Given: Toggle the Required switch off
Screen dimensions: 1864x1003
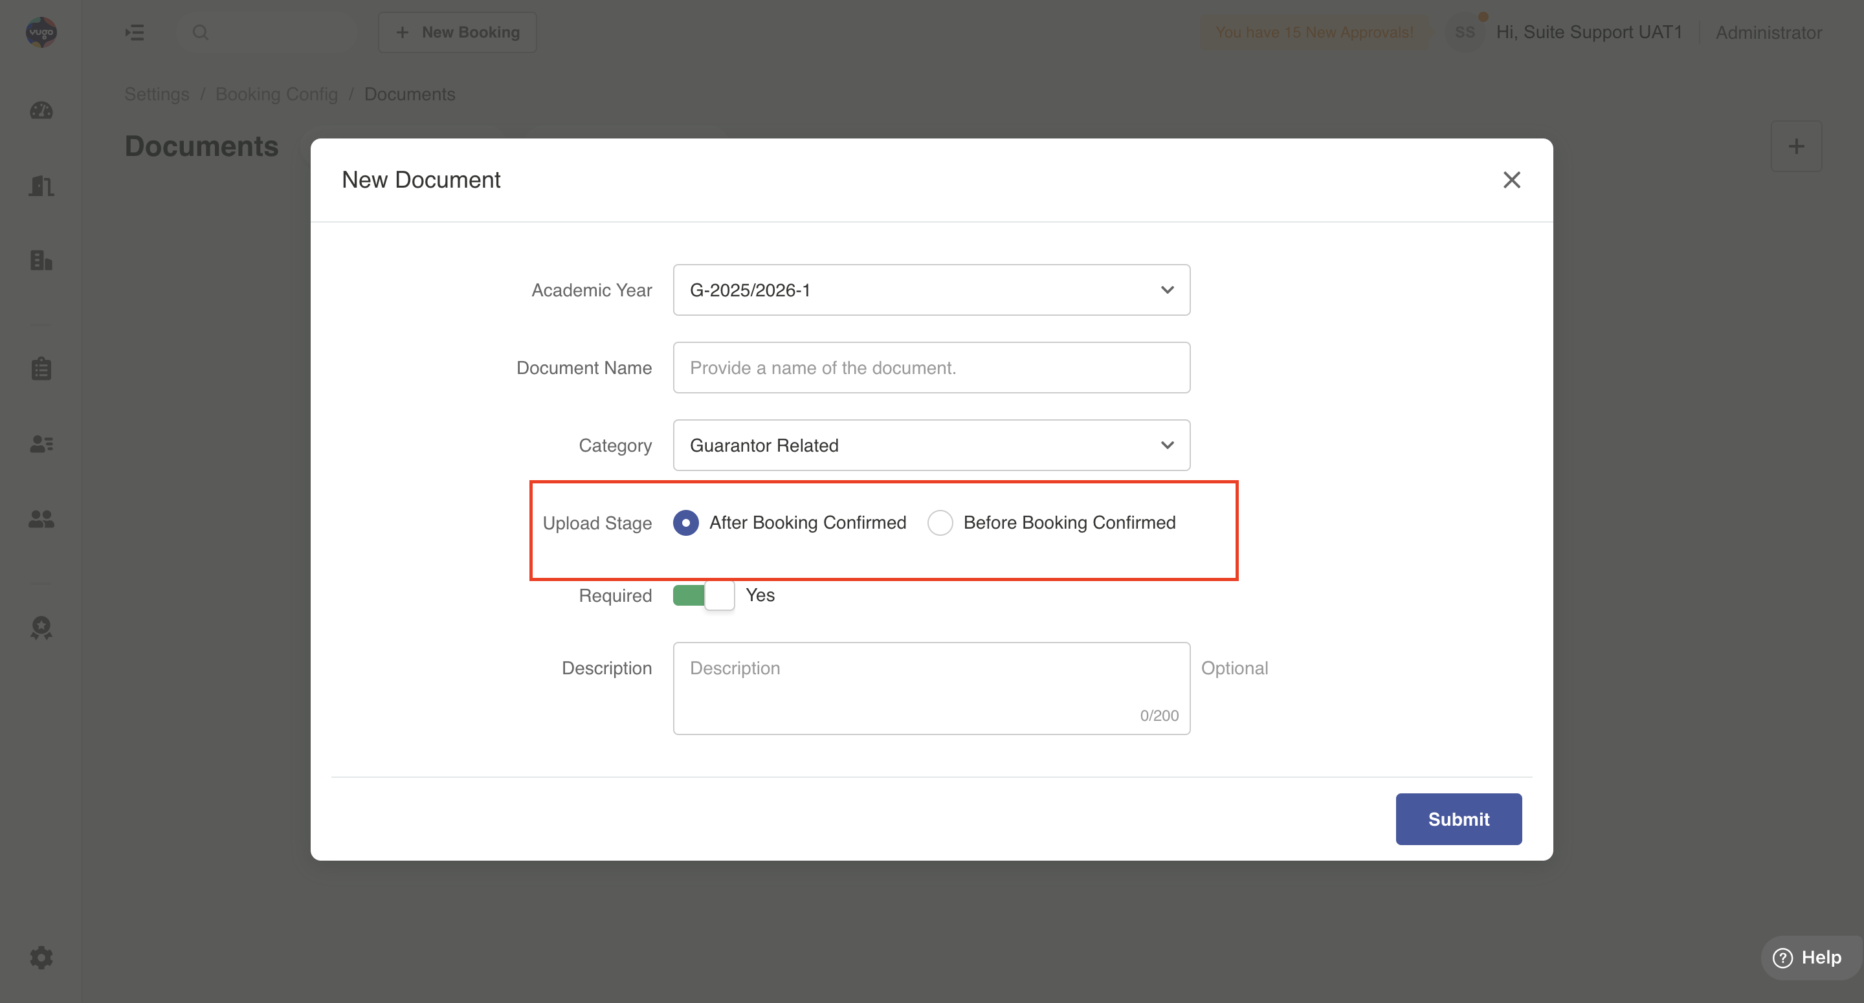Looking at the screenshot, I should click(704, 595).
